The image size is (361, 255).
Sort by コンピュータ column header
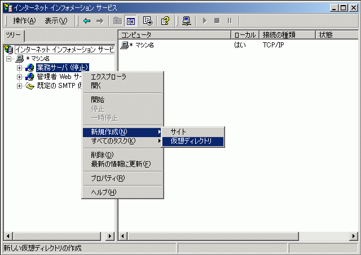[174, 35]
